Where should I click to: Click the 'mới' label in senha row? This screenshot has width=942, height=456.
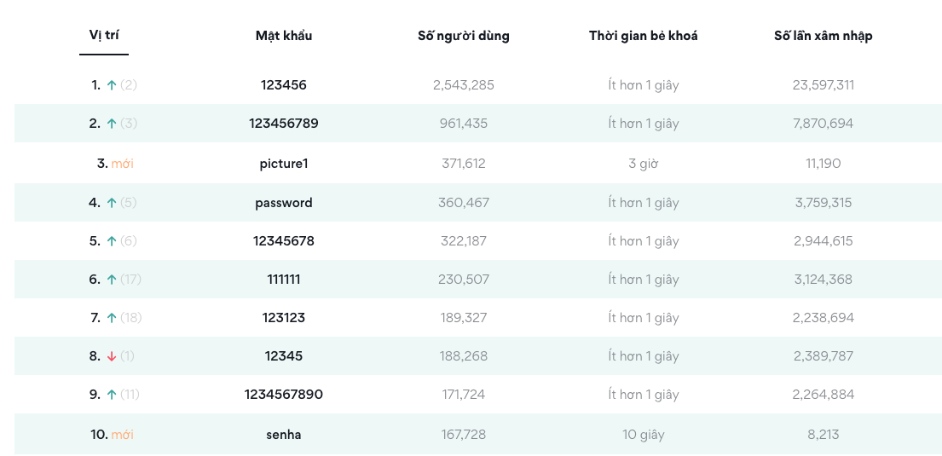click(x=123, y=435)
